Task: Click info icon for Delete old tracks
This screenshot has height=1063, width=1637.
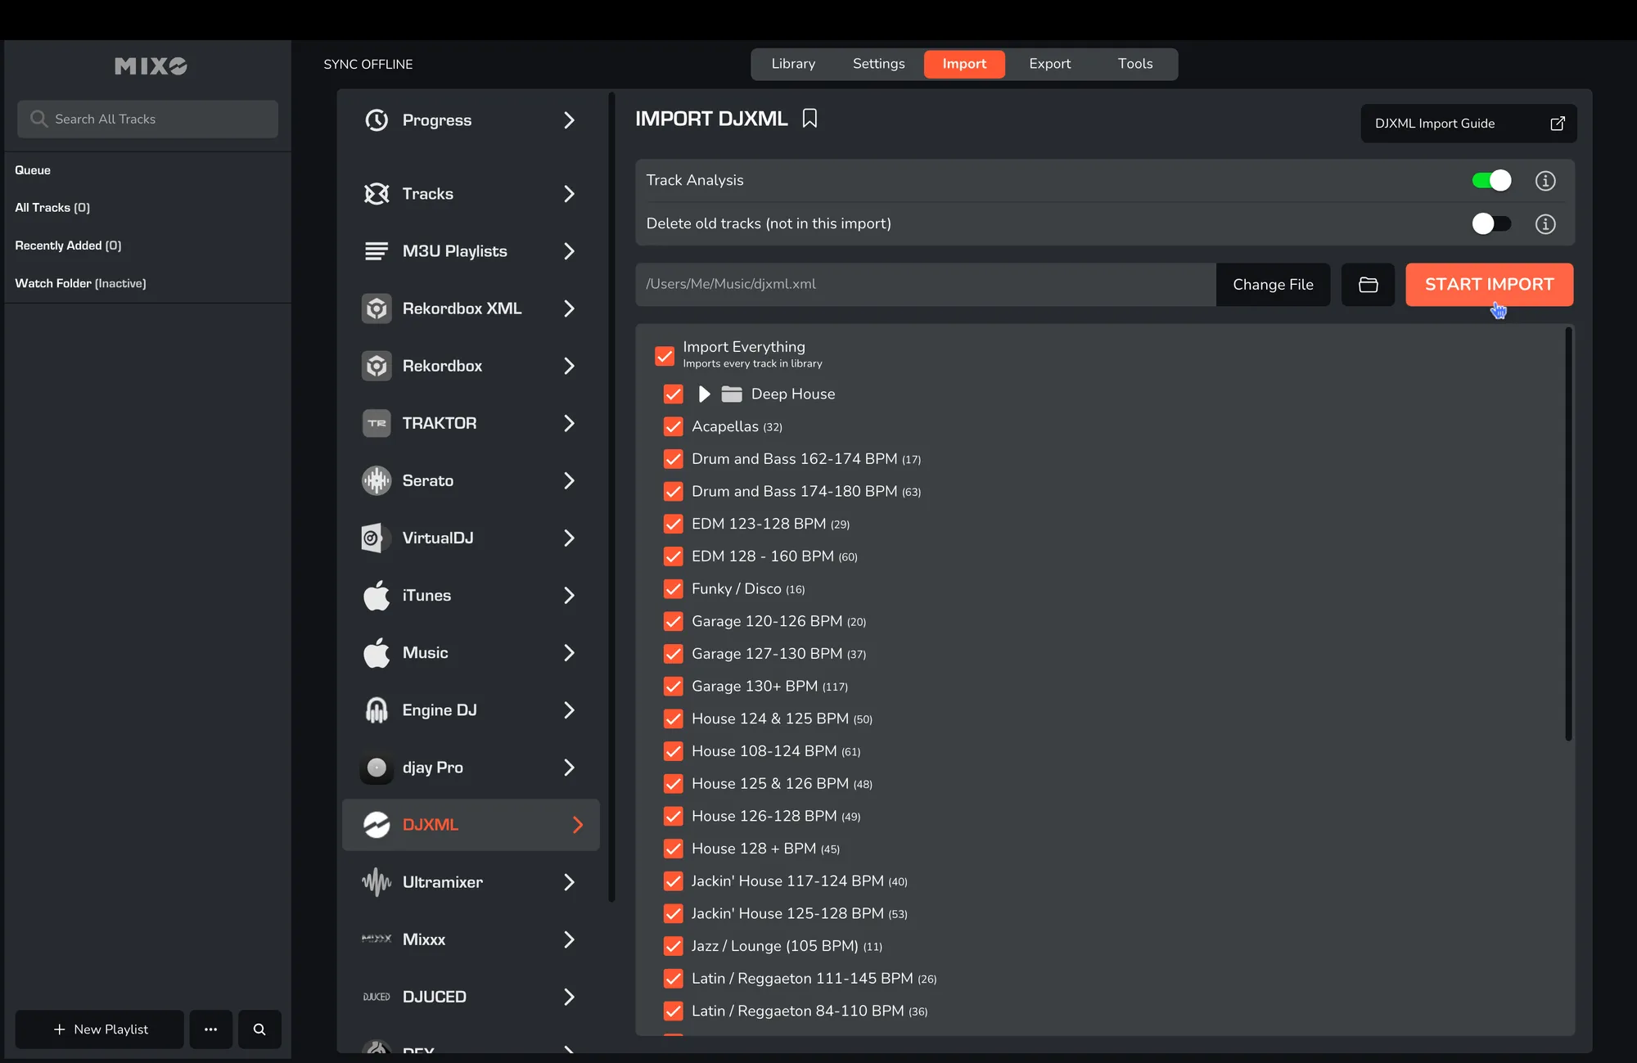Action: click(1545, 224)
